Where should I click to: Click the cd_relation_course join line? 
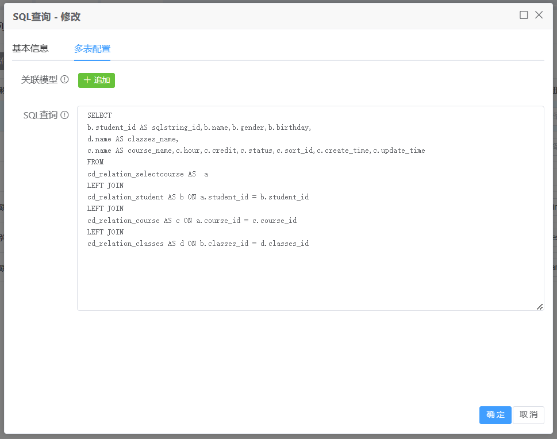coord(191,220)
